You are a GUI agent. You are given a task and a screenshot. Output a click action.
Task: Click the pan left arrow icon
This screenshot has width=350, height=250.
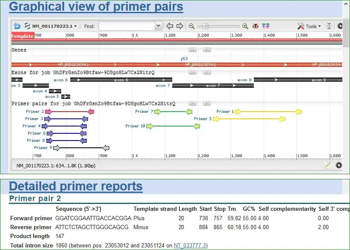(x=170, y=26)
